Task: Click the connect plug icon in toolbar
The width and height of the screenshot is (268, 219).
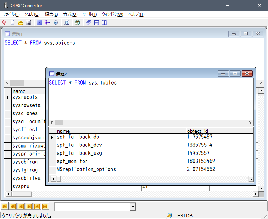Action: [x=5, y=23]
